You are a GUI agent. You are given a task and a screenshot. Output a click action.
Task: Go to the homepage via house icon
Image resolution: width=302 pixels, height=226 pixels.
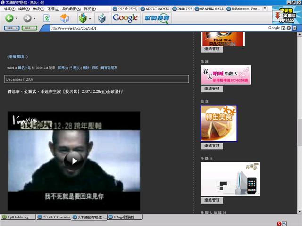(x=65, y=18)
